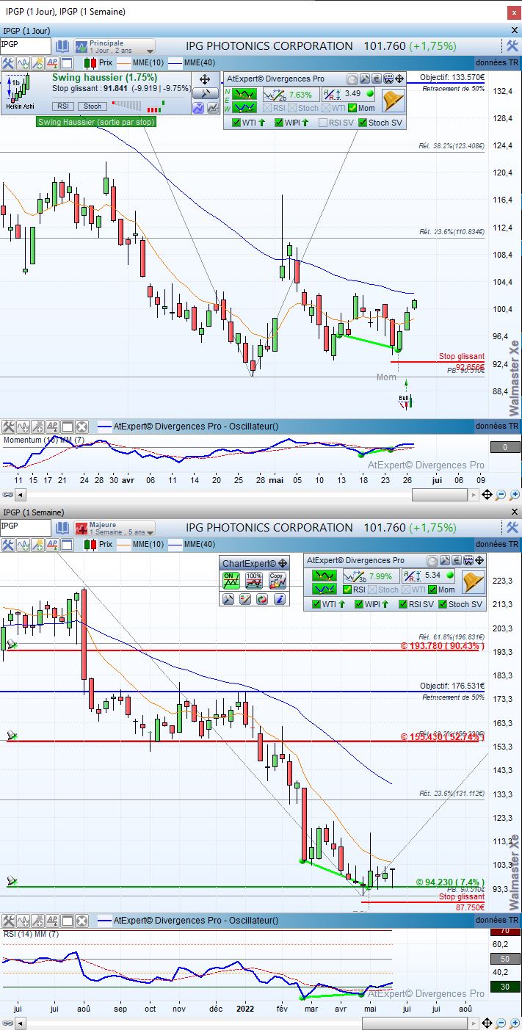The width and height of the screenshot is (522, 1030).
Task: Open the Majeure 1 Semaine timeframe dropdown
Action: pyautogui.click(x=114, y=528)
